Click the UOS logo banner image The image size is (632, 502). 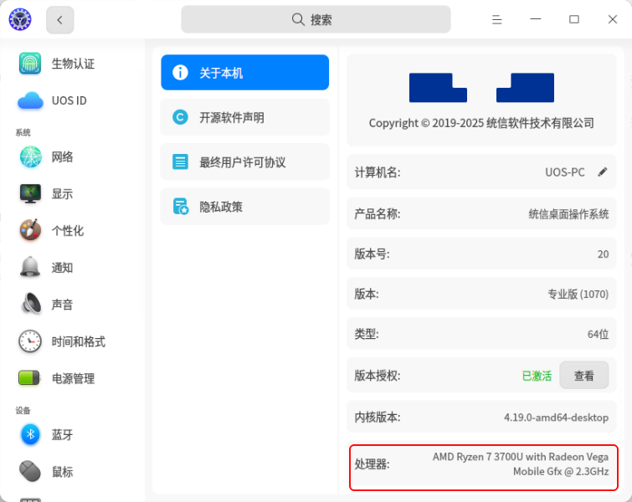coord(481,87)
